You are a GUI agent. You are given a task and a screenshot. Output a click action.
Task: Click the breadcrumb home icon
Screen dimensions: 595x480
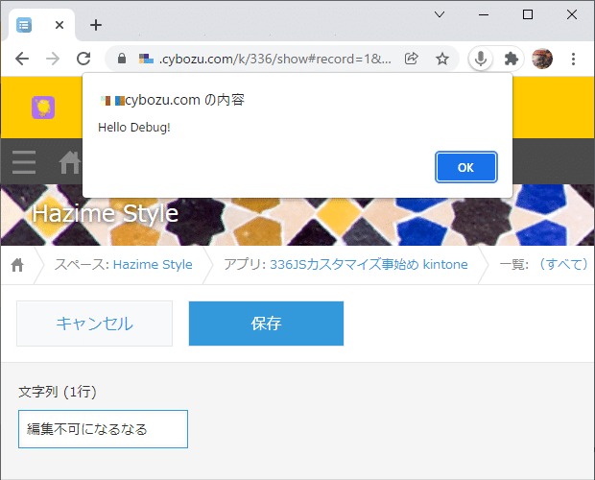[x=17, y=264]
